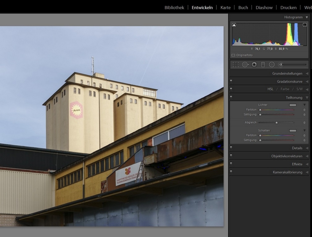Collapse the Histogramm panel
Screen dimensions: 312x237
pyautogui.click(x=307, y=17)
